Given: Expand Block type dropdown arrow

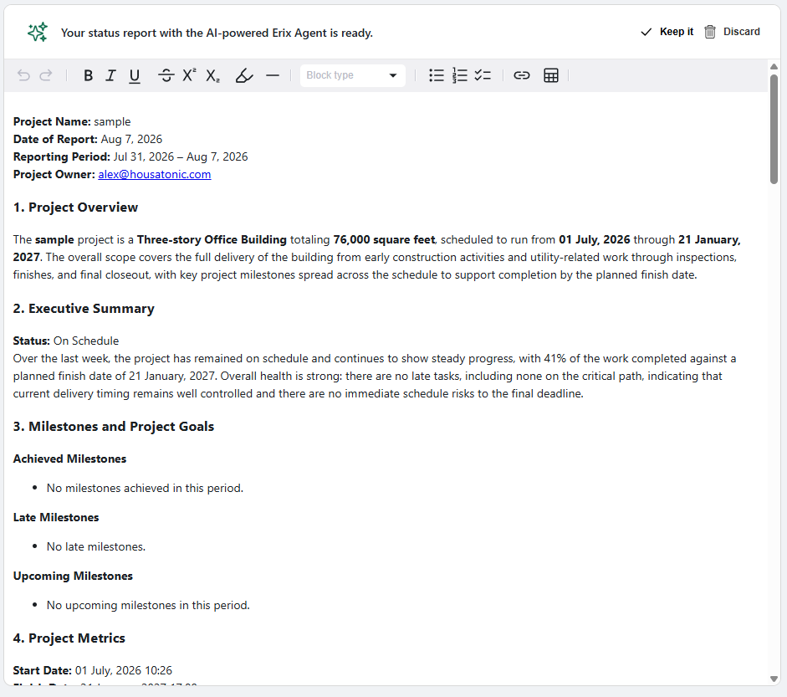Looking at the screenshot, I should tap(393, 75).
